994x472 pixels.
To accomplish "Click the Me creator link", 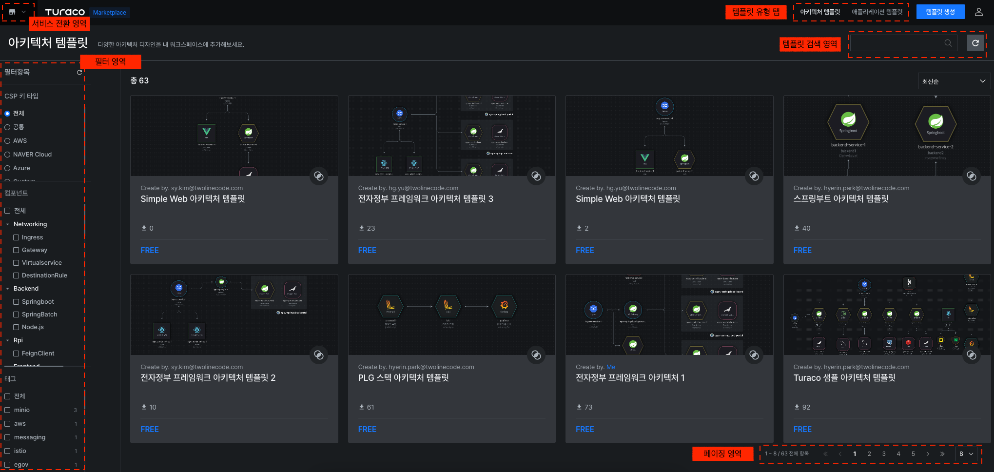I will [x=611, y=367].
